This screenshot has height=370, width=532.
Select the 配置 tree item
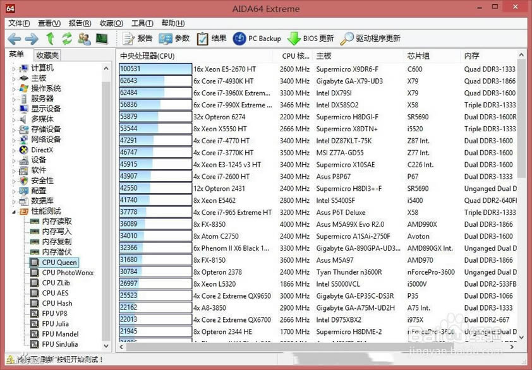pos(39,191)
